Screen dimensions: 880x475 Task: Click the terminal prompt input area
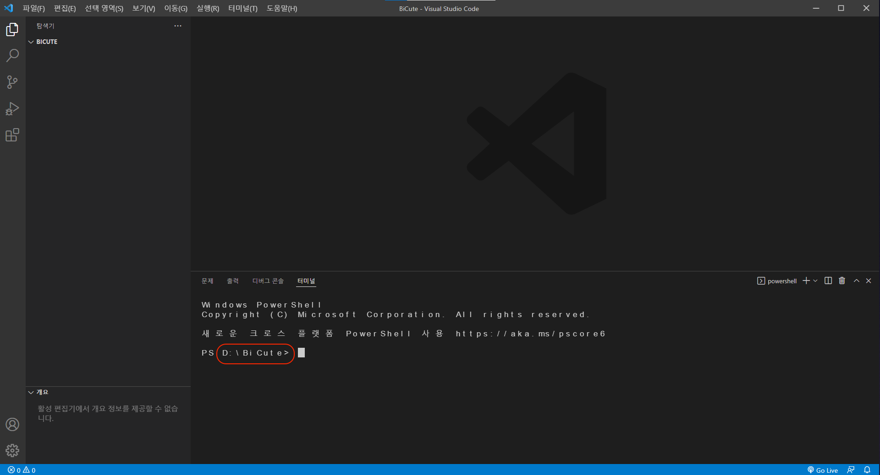pyautogui.click(x=302, y=353)
